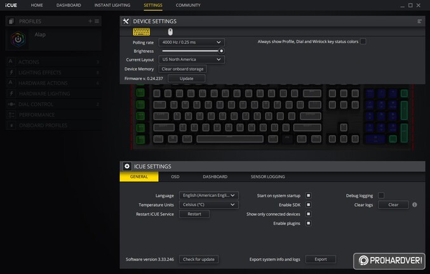430x274 pixels.
Task: Open the Polling rate dropdown
Action: [x=191, y=42]
